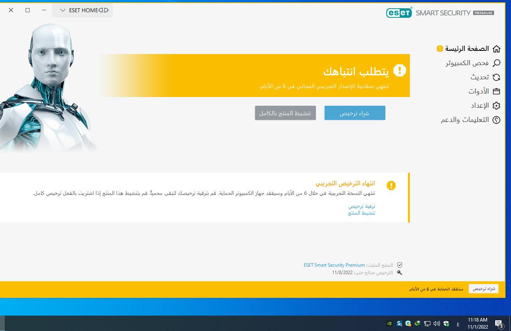Click the yellow notification badge on Home
This screenshot has width=511, height=331.
[x=440, y=49]
